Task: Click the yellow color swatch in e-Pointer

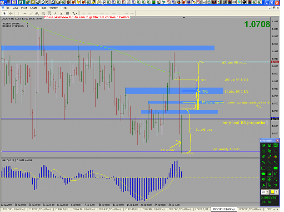Action: point(272,192)
